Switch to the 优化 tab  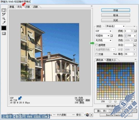20,7
